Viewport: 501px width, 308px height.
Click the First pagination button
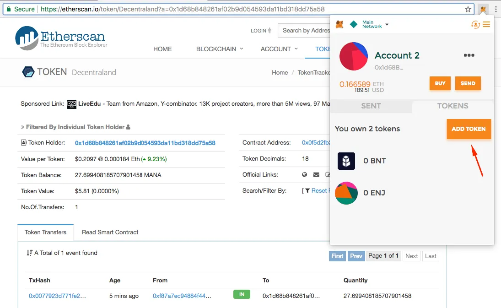tap(337, 256)
